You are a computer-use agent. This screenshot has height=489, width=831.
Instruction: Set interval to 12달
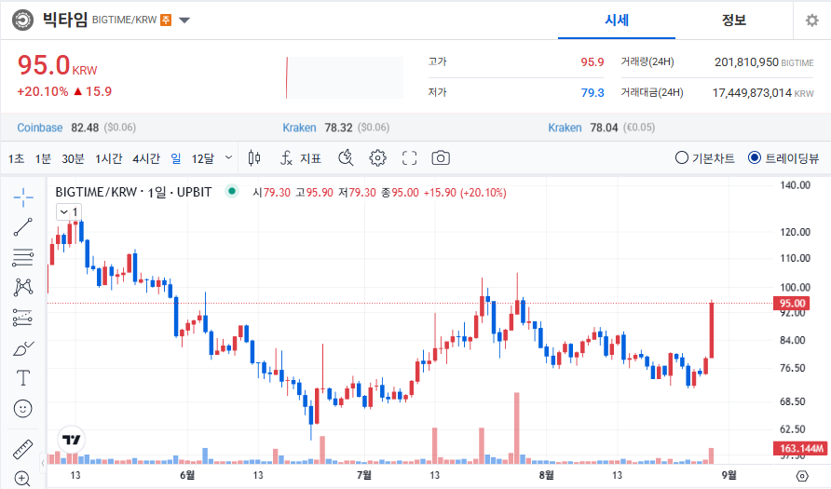pos(203,158)
